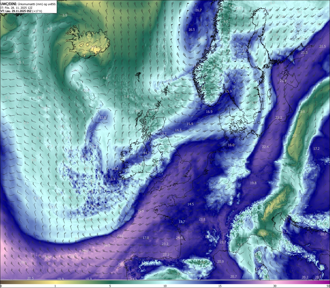
Task: Click the 24.8 value on the French coast
Action: tap(179, 238)
